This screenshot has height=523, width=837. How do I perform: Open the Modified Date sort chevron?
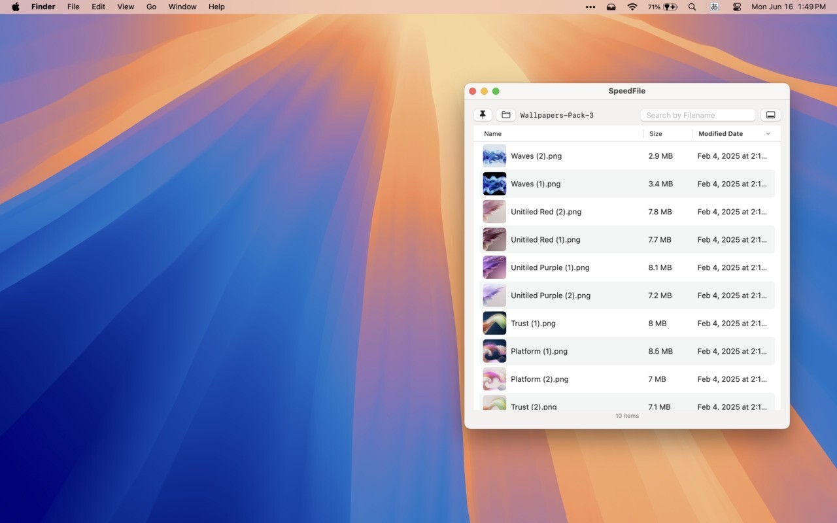(x=768, y=133)
